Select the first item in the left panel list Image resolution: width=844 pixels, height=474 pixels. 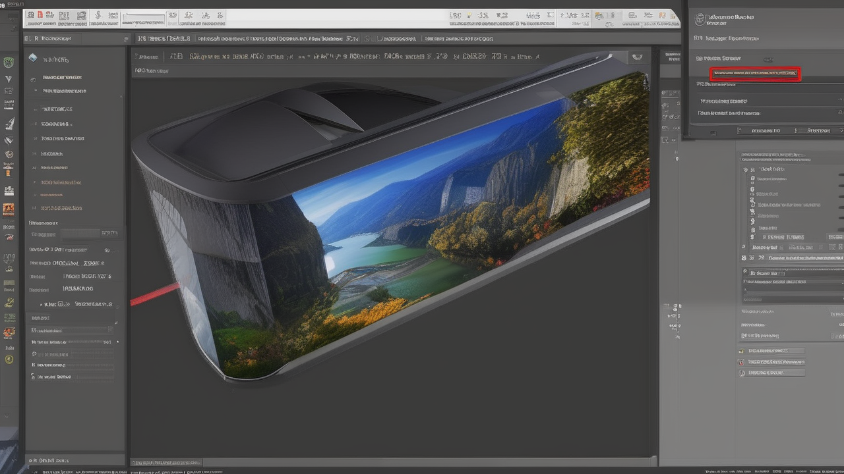pyautogui.click(x=64, y=78)
